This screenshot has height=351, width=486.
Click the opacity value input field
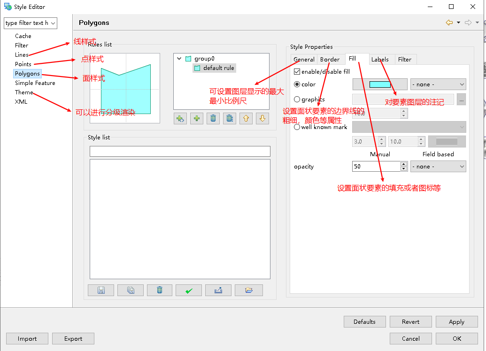376,167
